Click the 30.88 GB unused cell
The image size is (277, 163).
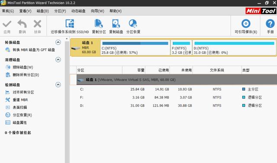185,106
